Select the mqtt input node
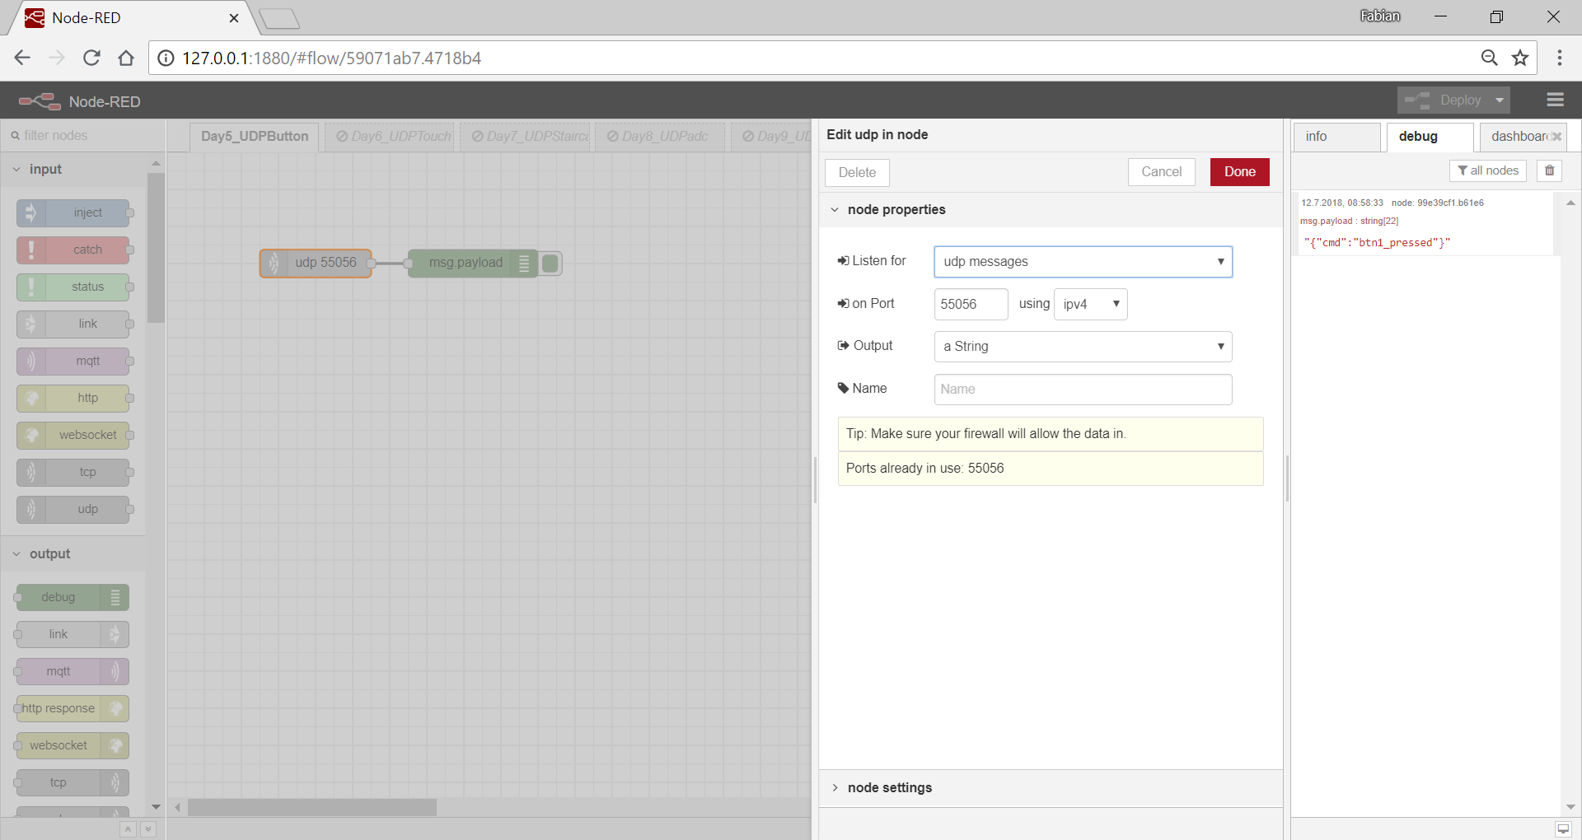 click(73, 361)
